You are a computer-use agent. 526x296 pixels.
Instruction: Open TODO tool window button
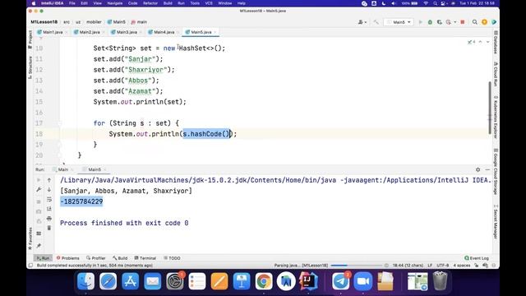coord(172,258)
